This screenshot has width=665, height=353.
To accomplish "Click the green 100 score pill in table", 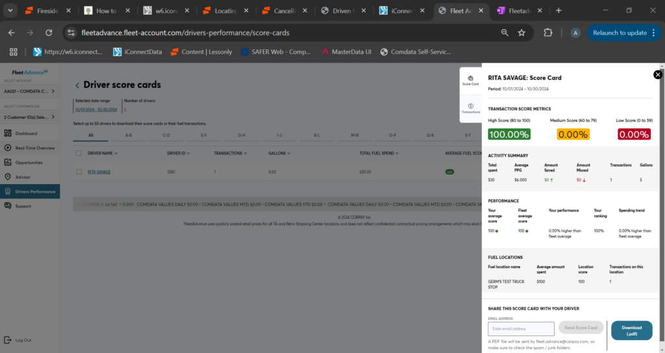I will point(449,172).
